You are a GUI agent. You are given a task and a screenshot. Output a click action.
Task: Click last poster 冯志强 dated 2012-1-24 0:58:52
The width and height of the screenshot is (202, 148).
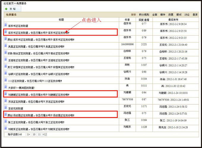pyautogui.click(x=163, y=107)
